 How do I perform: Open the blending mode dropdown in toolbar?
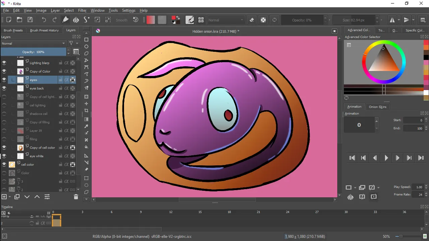(x=226, y=20)
